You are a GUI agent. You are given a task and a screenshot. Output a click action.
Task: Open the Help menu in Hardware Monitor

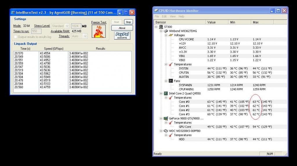(181, 16)
